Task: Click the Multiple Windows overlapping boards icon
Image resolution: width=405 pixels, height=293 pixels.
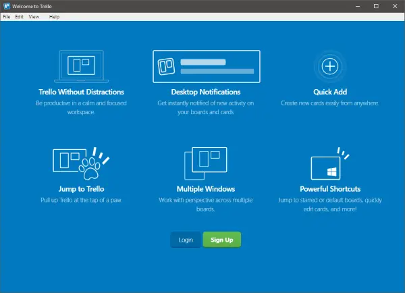Action: [206, 163]
